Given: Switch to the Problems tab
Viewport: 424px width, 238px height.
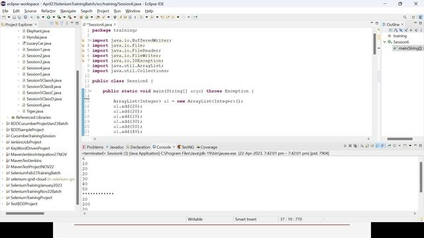Looking at the screenshot, I should click(x=93, y=147).
